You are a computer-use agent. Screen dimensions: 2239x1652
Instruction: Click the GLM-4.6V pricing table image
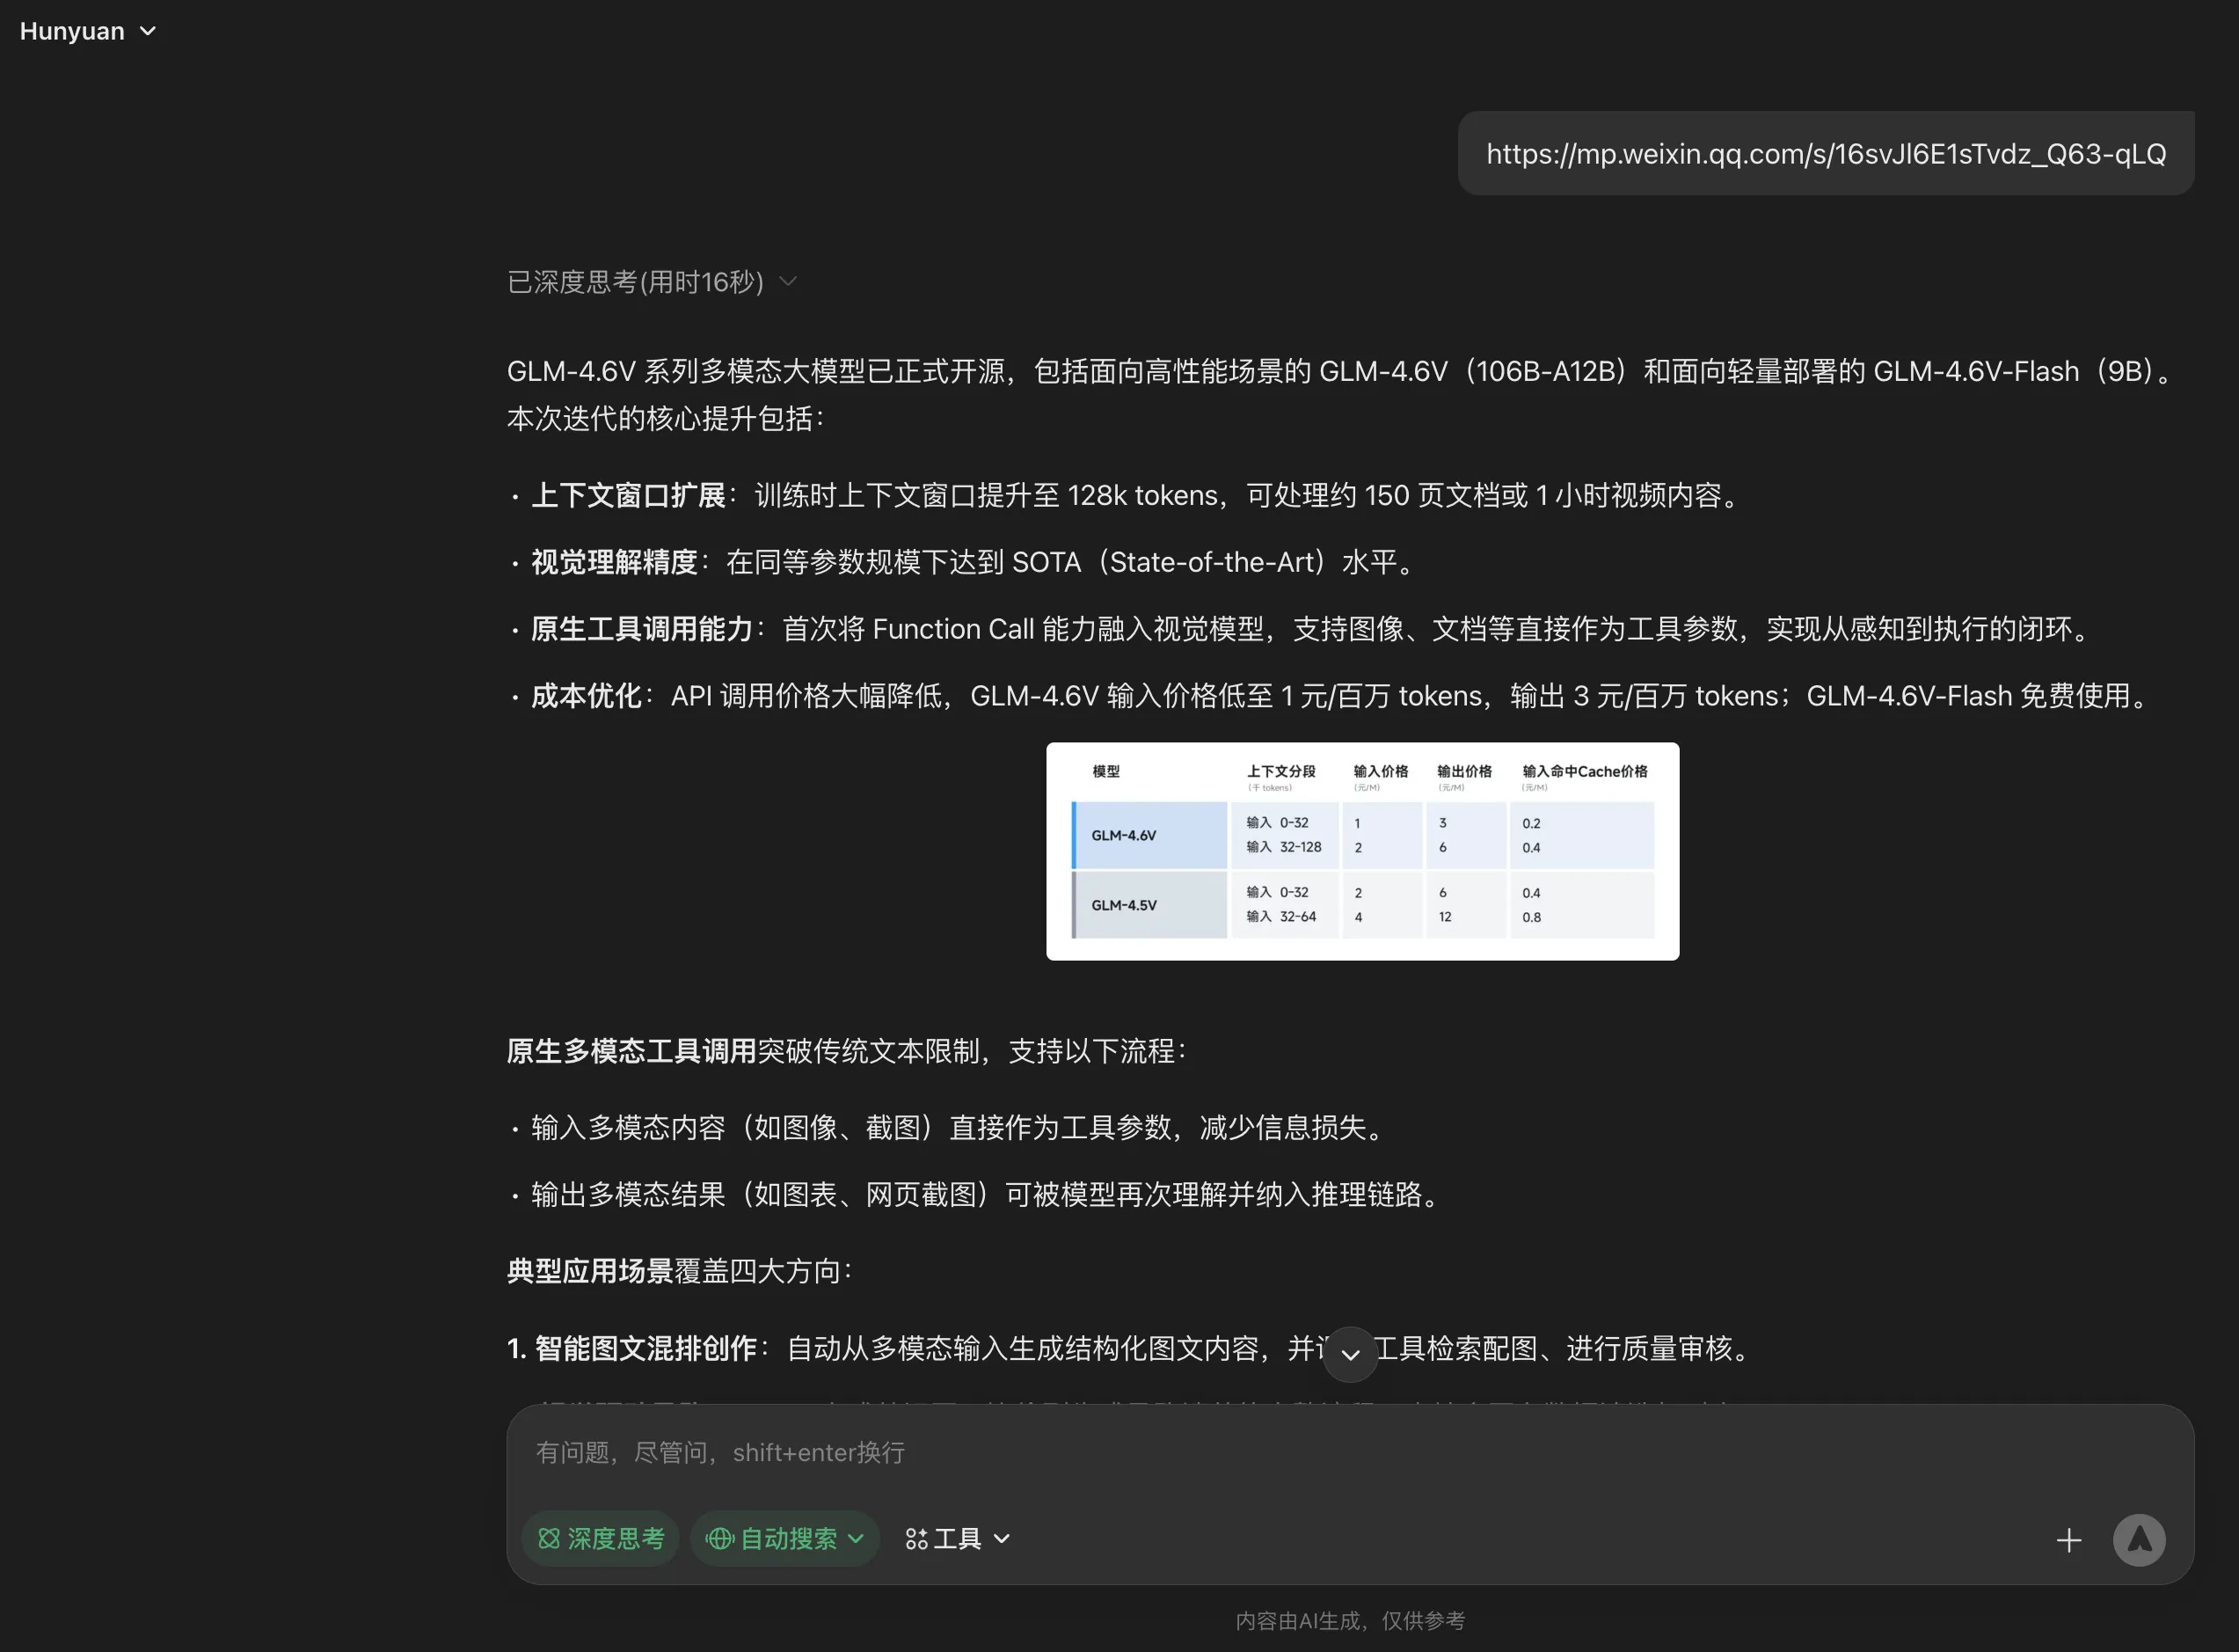click(x=1361, y=851)
